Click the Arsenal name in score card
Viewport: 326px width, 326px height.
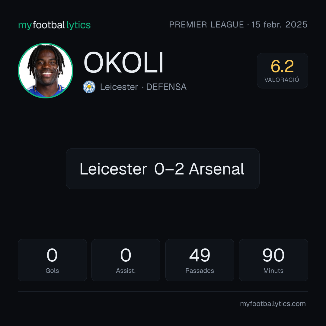coord(216,169)
